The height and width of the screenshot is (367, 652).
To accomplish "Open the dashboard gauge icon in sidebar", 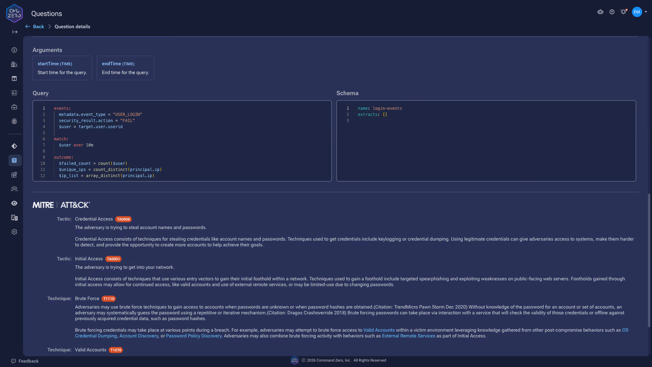I will point(14,50).
